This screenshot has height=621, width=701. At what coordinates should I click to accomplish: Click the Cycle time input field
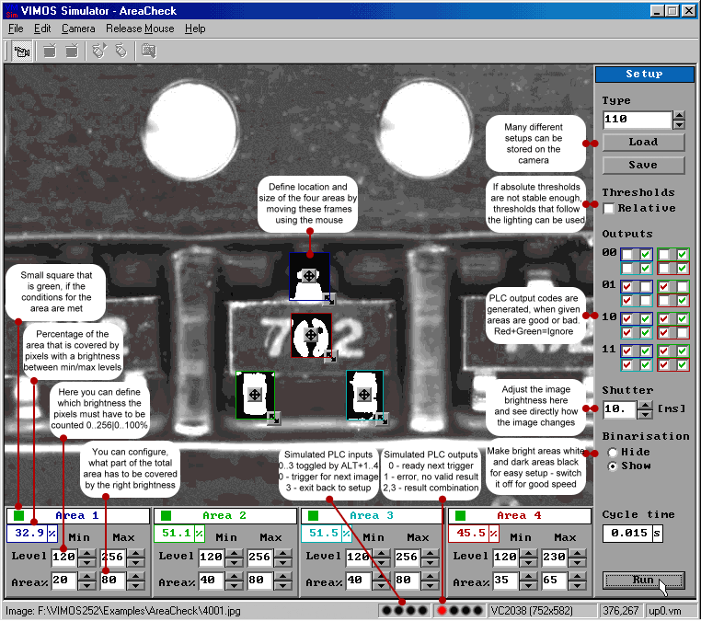[x=626, y=534]
